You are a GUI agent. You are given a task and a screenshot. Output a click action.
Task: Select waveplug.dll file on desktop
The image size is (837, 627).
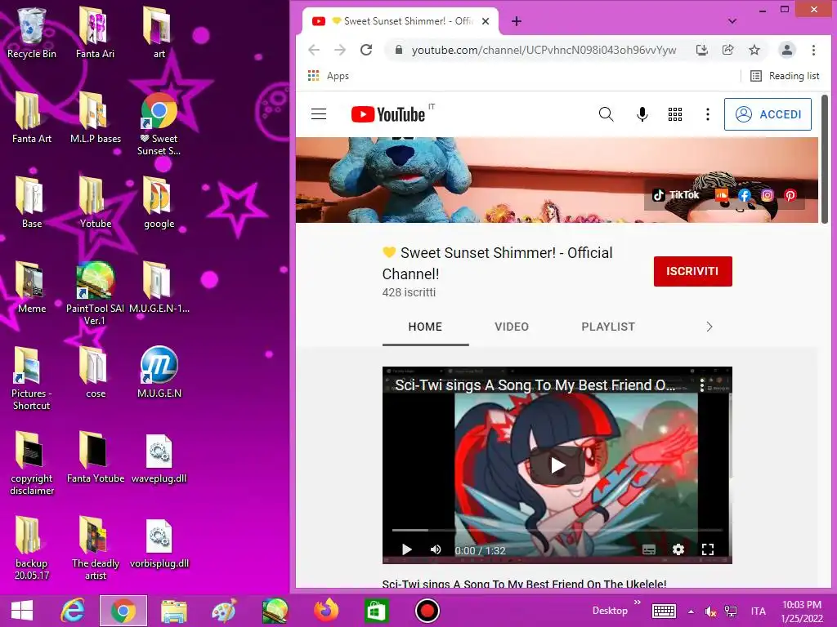(159, 459)
